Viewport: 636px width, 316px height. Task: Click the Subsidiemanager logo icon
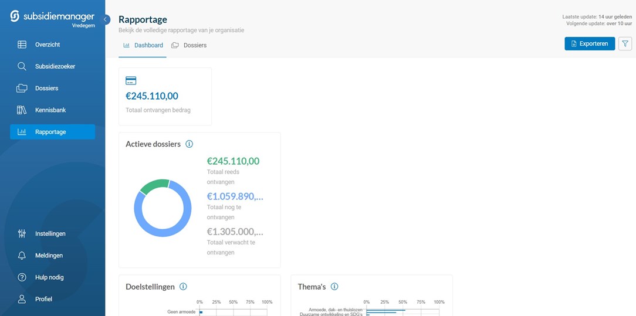[15, 16]
